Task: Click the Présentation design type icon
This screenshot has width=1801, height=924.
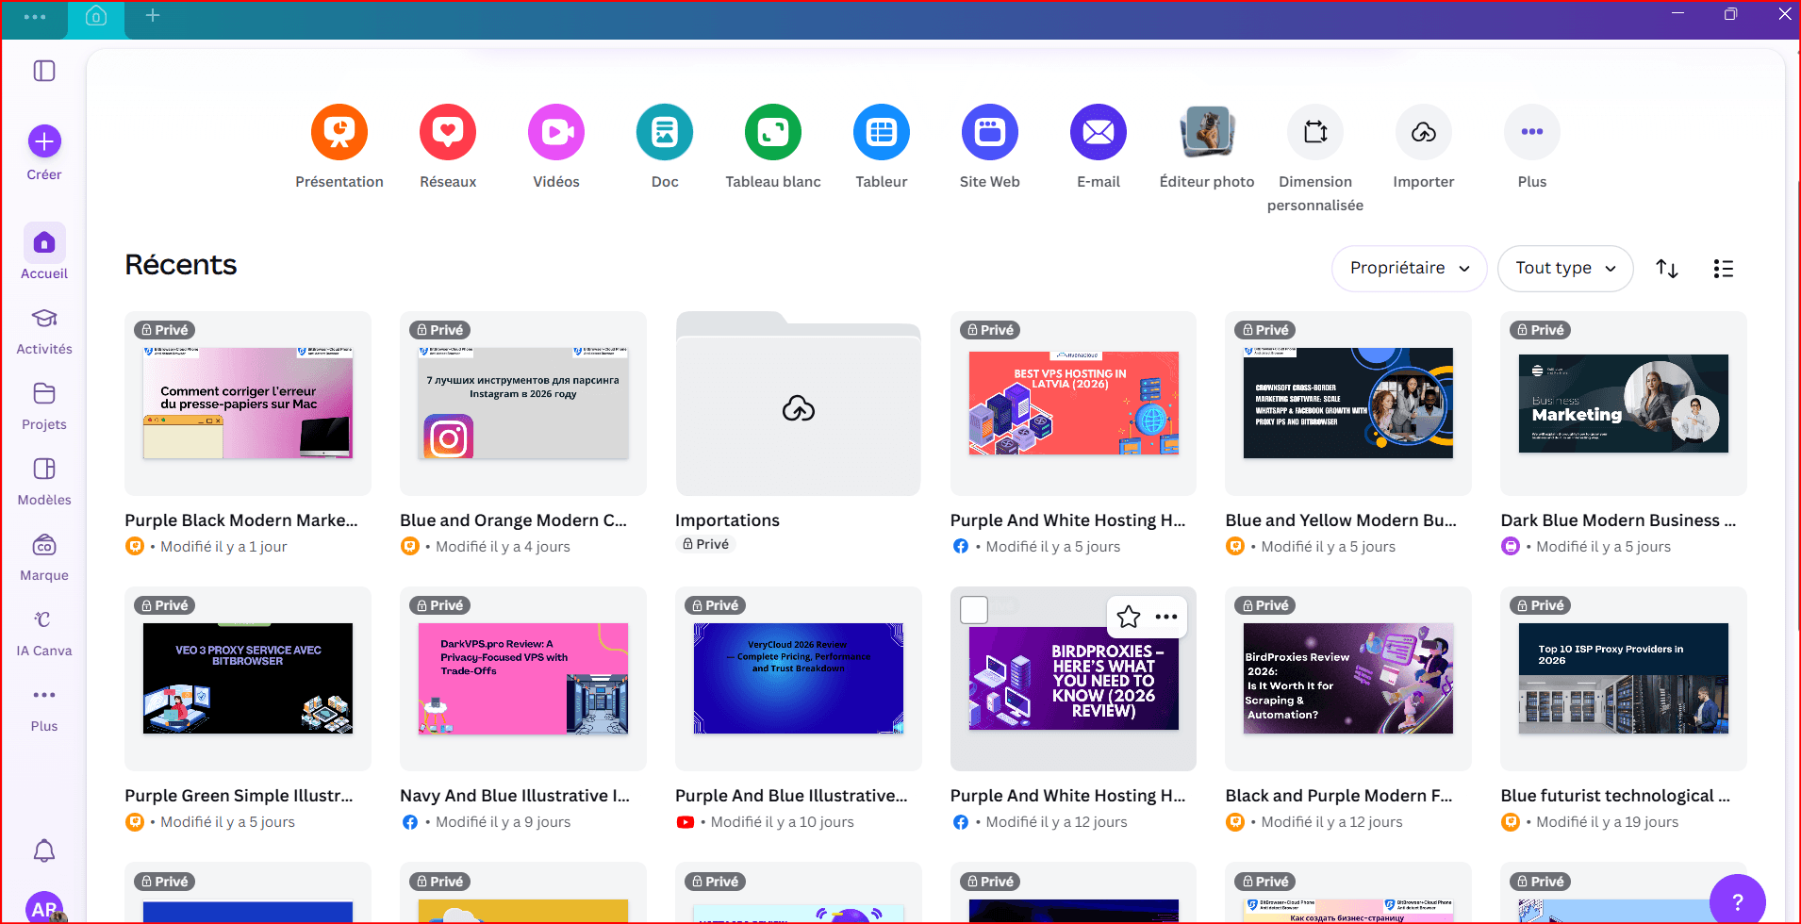Action: click(x=339, y=132)
